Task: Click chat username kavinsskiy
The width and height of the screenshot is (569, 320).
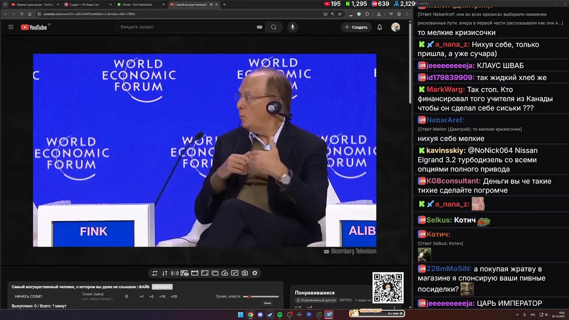Action: pyautogui.click(x=446, y=150)
